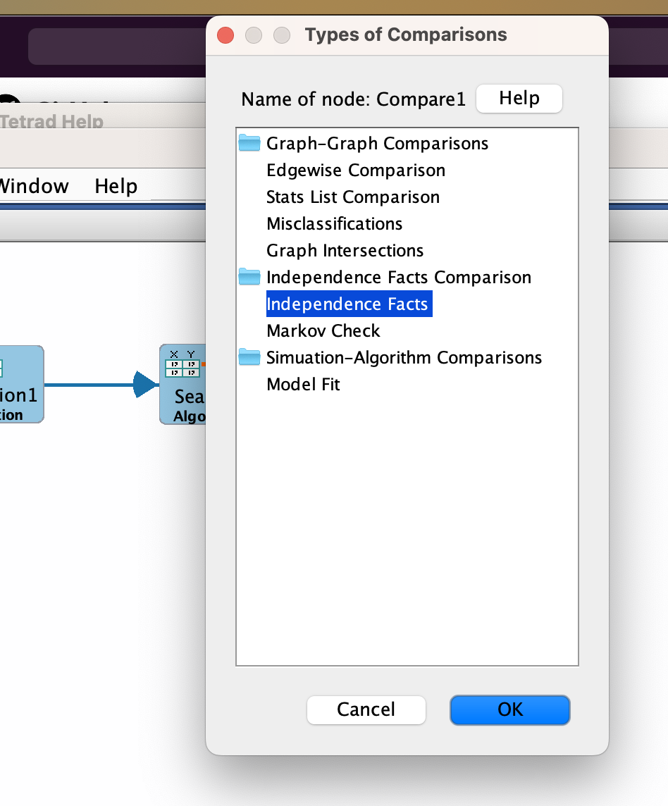
Task: Click the Help button beside Compare1
Action: [519, 99]
